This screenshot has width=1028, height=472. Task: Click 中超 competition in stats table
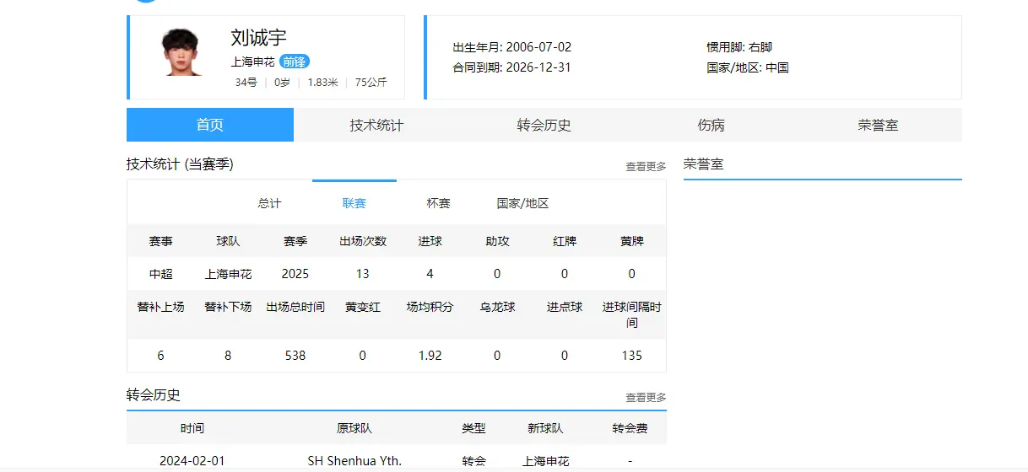(160, 274)
